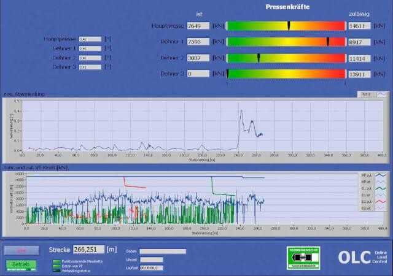Toggle the Funktionierende Messkette indicator
The width and height of the screenshot is (393, 276).
click(x=56, y=261)
